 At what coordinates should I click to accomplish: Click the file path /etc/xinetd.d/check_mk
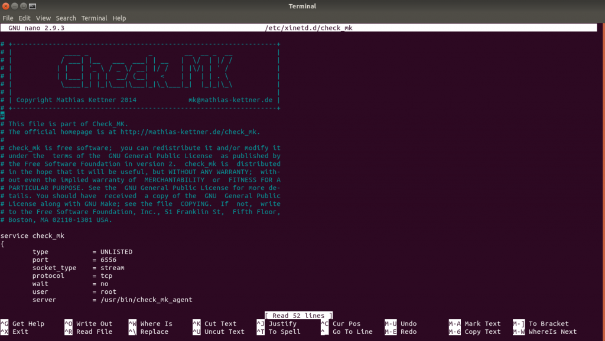click(308, 28)
